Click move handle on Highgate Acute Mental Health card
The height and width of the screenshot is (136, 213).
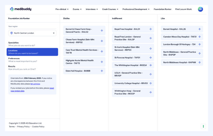(x=102, y=62)
